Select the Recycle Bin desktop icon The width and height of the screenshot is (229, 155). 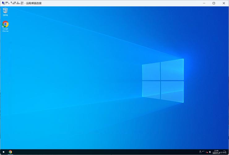(x=5, y=12)
